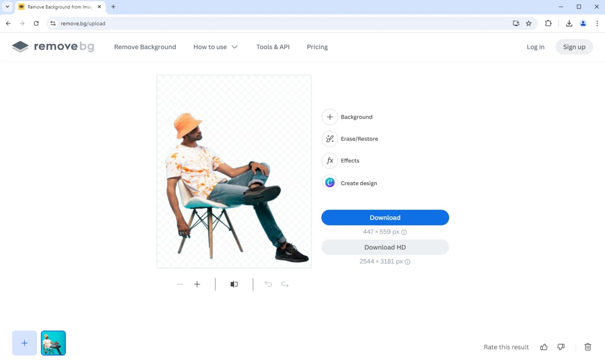Activate the before/after compare icon
Viewport: 605px width, 361px height.
[234, 284]
